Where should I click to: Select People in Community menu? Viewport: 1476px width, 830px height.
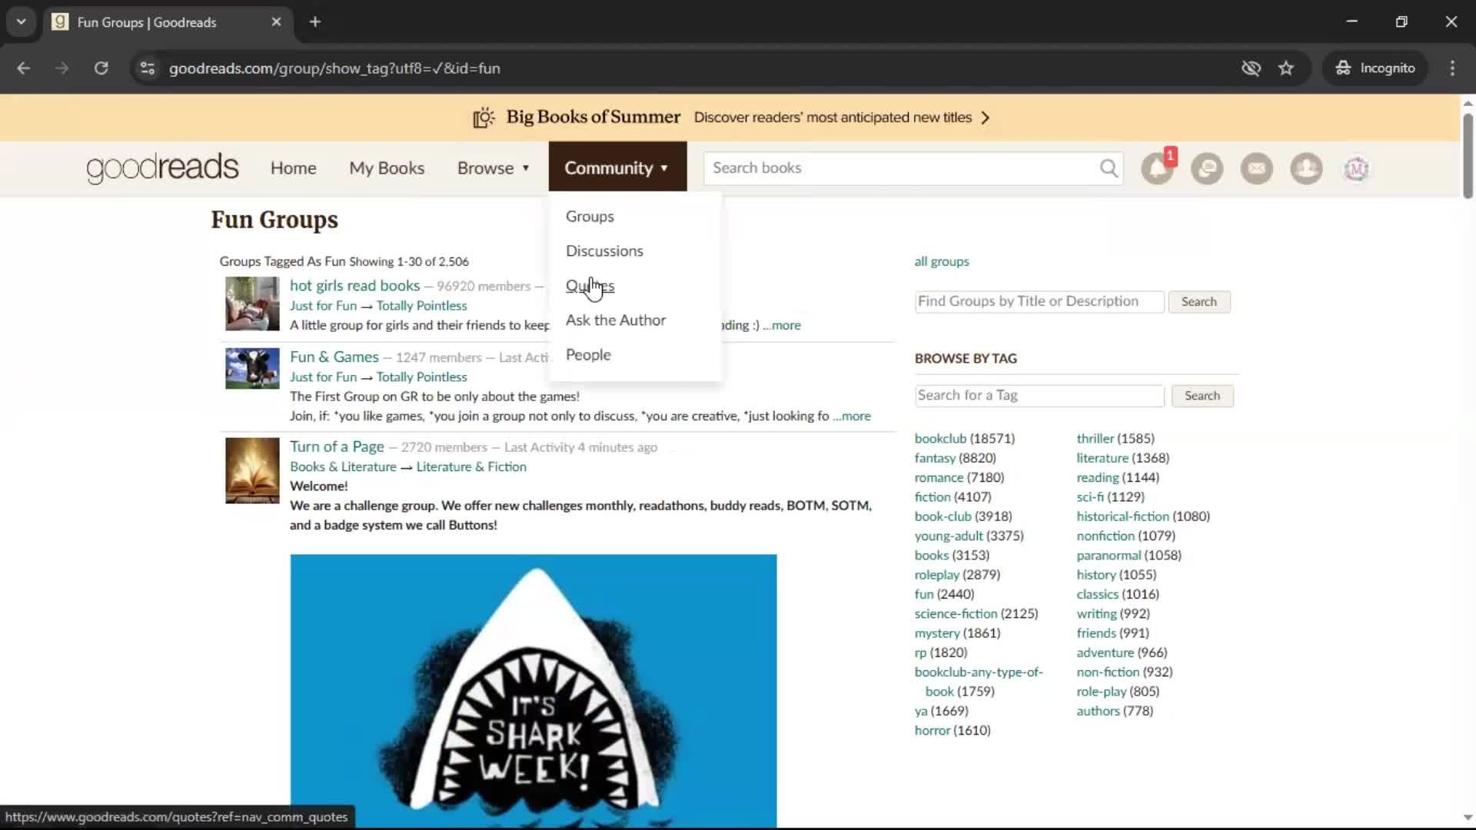[x=588, y=355]
